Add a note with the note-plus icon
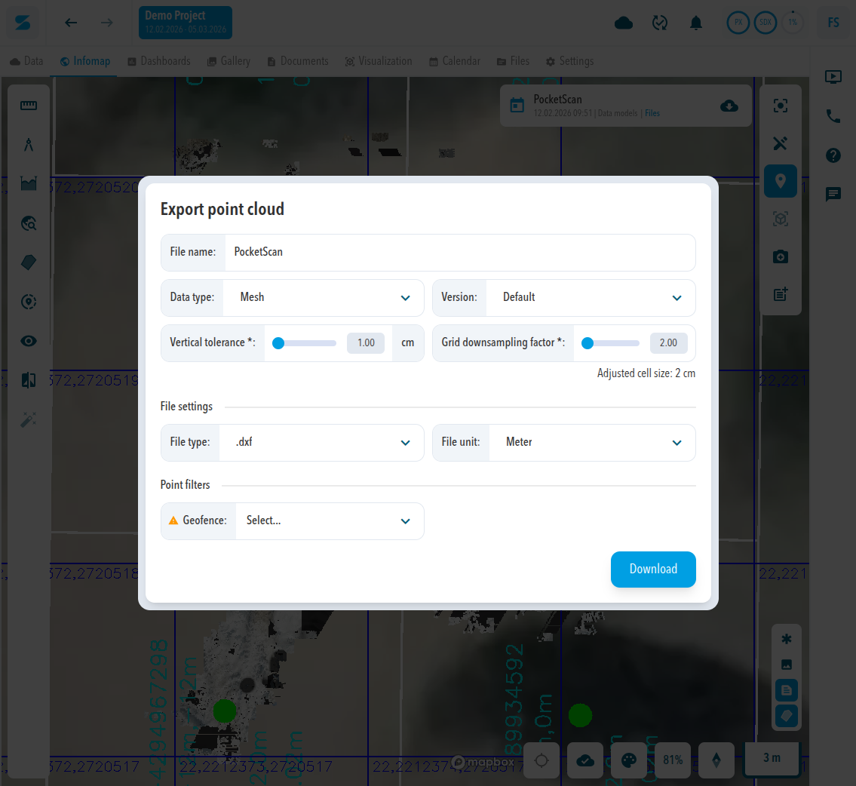The height and width of the screenshot is (786, 856). point(781,294)
